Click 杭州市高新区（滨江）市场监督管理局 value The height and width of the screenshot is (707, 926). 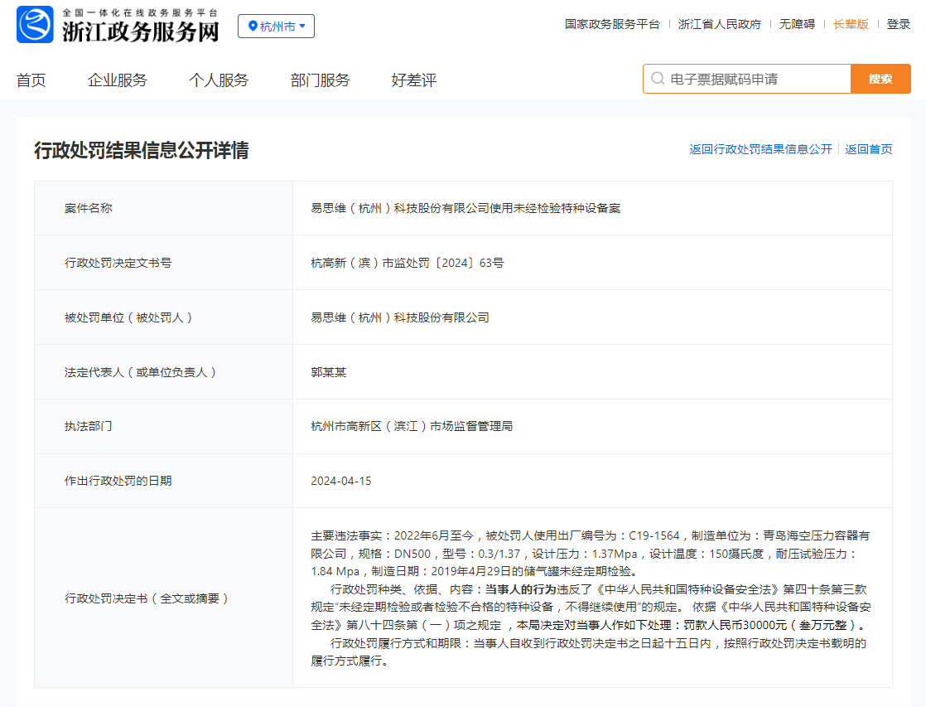click(412, 426)
